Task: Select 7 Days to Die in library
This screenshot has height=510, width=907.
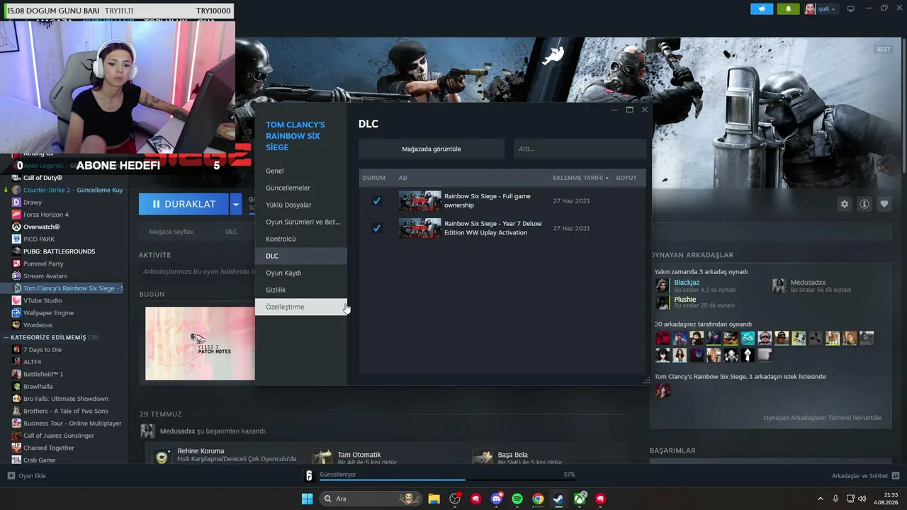Action: point(43,350)
